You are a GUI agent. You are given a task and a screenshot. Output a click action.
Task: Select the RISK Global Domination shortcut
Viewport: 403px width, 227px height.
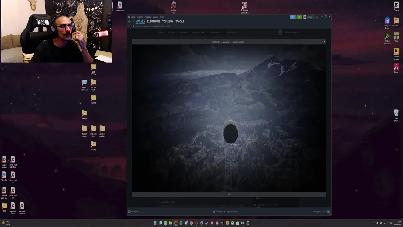click(245, 8)
